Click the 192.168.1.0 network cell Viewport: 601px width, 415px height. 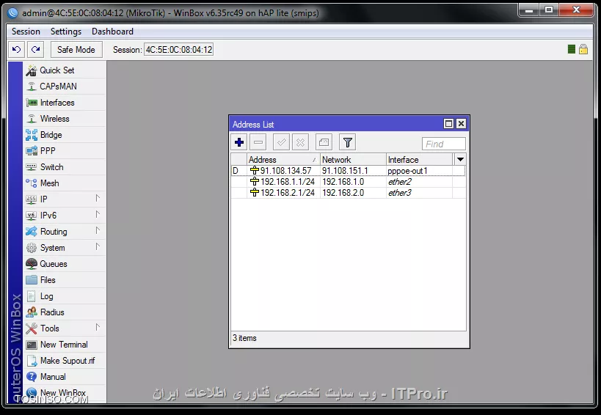coord(353,182)
